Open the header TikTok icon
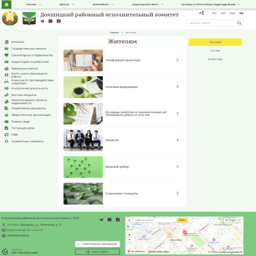256x256 pixels. pos(59,21)
